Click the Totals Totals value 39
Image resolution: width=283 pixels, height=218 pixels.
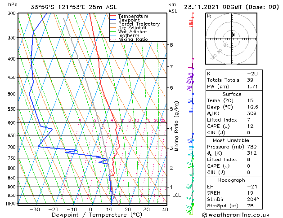tap(250, 80)
